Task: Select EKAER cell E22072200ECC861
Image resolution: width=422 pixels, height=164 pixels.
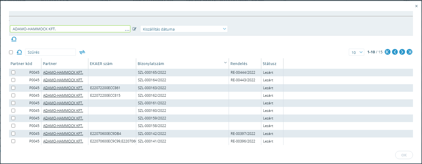Action: [105, 88]
